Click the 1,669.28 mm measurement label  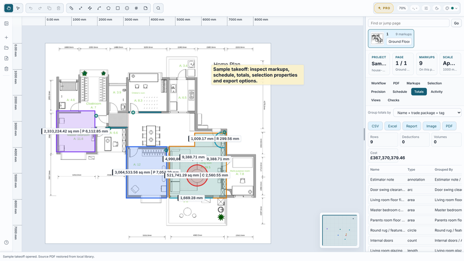(x=191, y=198)
